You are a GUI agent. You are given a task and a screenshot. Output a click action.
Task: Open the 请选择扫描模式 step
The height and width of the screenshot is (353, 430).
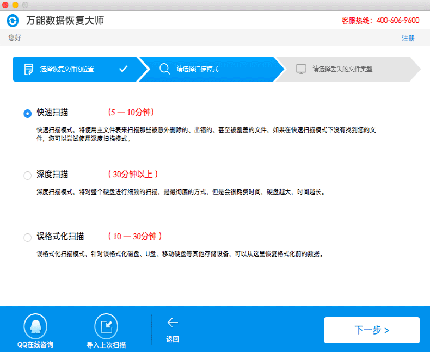[212, 69]
